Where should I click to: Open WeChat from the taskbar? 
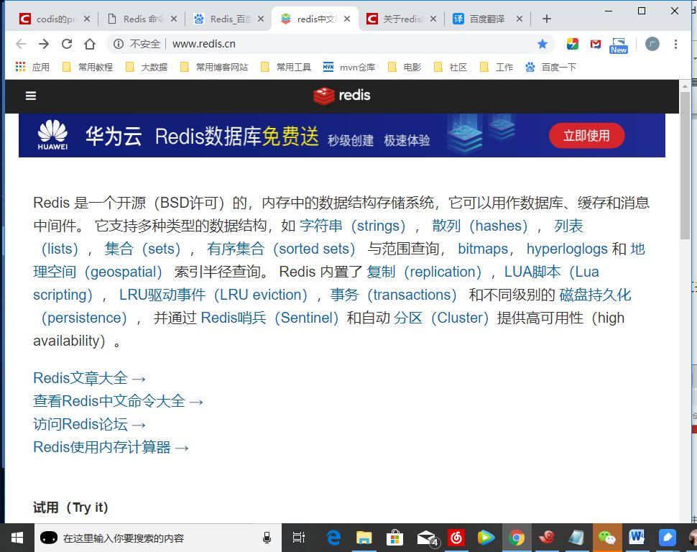coord(606,538)
